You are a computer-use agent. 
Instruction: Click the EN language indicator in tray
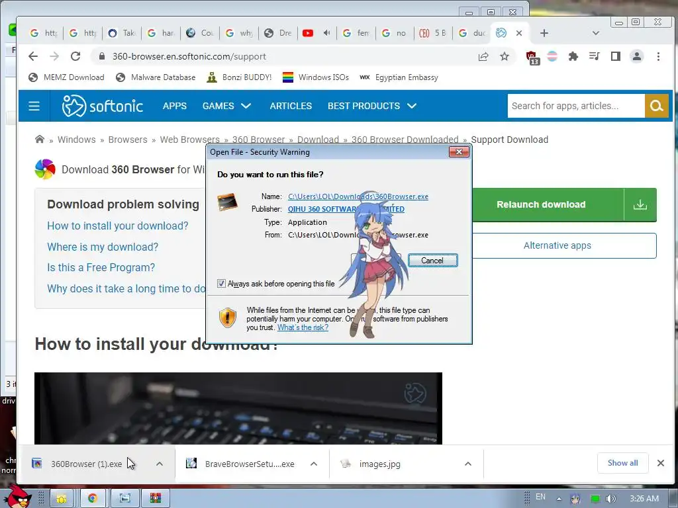point(540,497)
